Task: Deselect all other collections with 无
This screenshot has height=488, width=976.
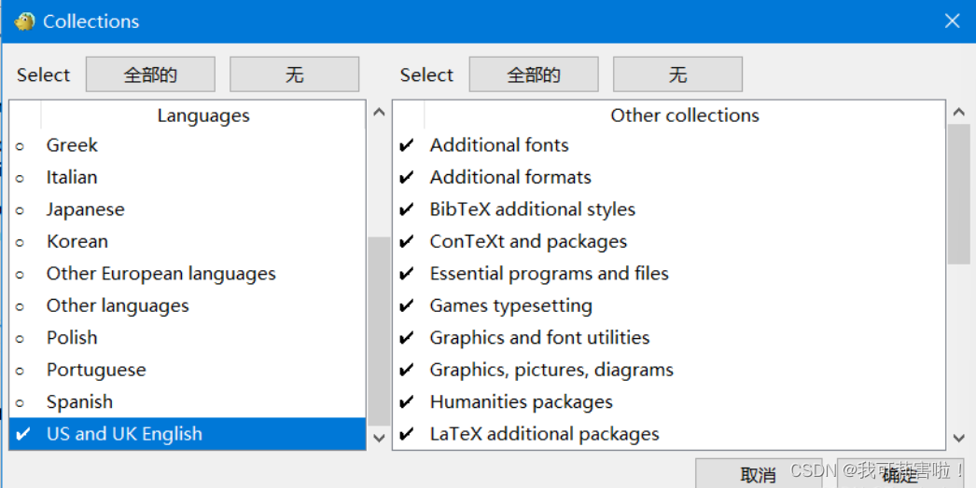Action: (x=677, y=75)
